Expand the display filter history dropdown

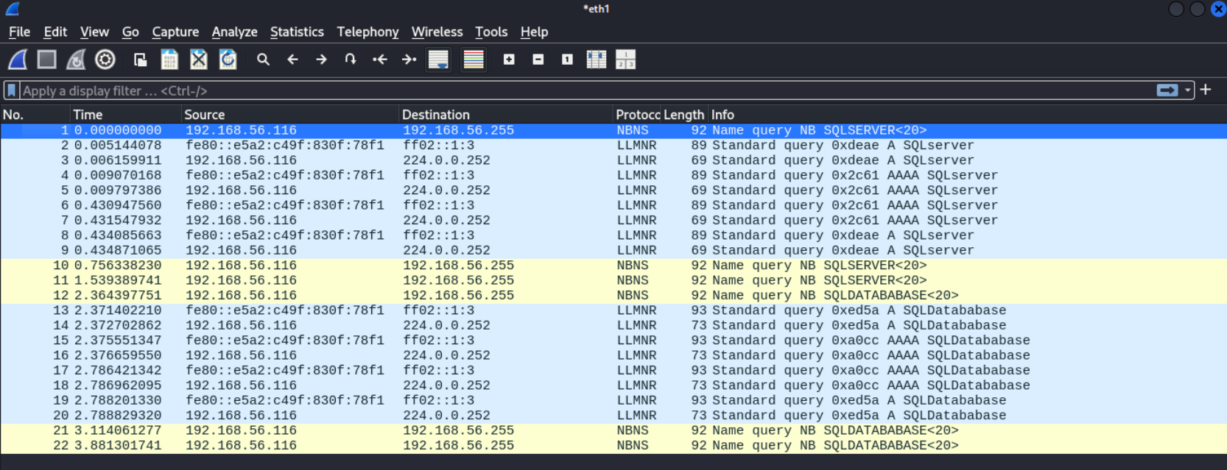1188,90
